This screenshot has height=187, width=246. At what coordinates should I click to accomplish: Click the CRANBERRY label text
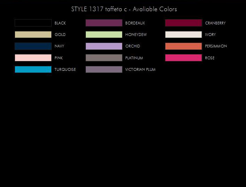click(x=215, y=23)
